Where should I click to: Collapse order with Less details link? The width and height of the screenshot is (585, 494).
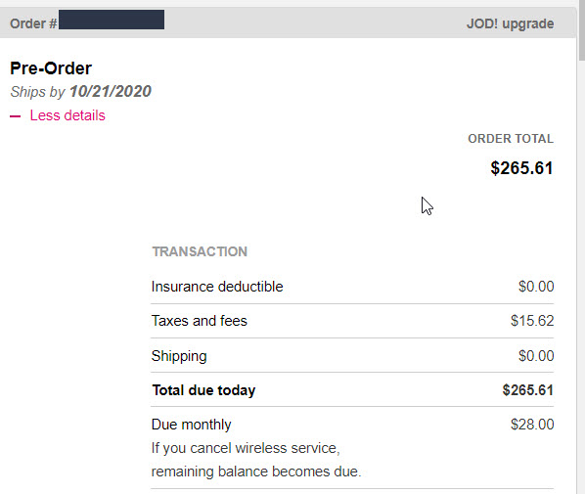67,115
